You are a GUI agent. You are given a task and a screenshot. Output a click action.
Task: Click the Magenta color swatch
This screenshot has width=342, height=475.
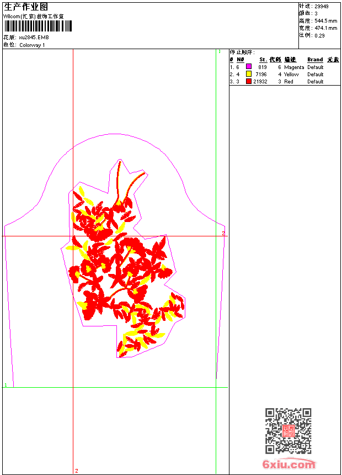249,66
